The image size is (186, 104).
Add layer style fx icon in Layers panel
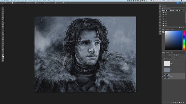(x=174, y=103)
